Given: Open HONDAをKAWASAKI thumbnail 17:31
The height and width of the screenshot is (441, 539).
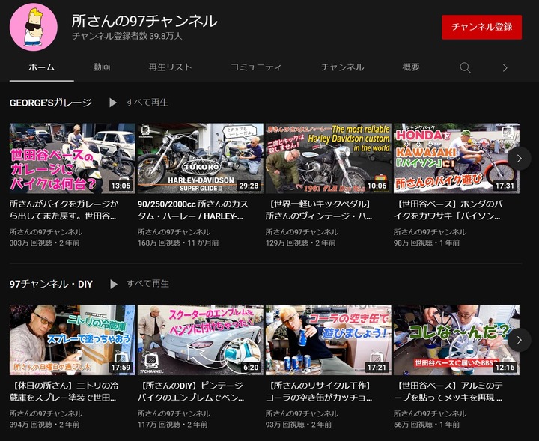Looking at the screenshot, I should (x=457, y=159).
